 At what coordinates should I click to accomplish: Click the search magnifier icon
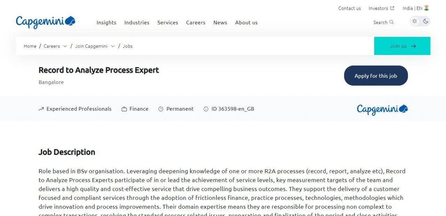(392, 22)
